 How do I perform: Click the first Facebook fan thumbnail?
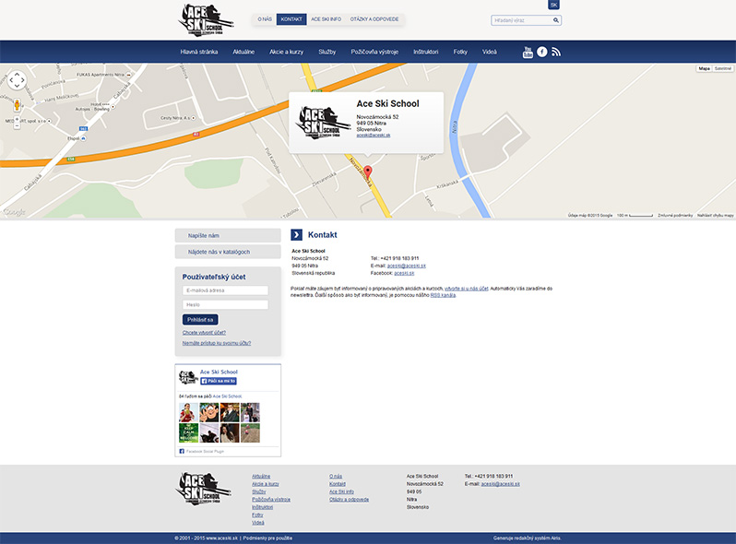coord(188,412)
